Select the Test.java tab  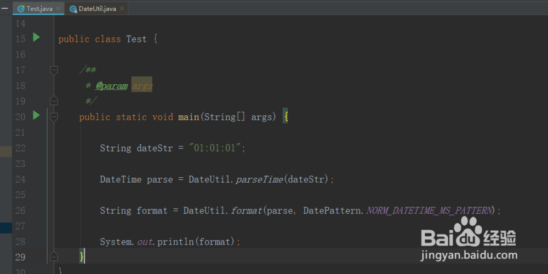[x=39, y=9]
